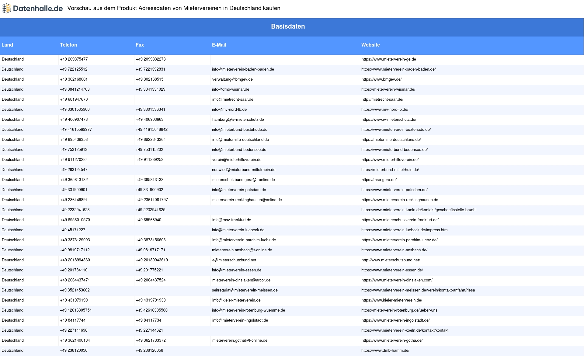Image resolution: width=584 pixels, height=356 pixels.
Task: Open http://mietrecht-saar.de/ website cell
Action: click(382, 99)
